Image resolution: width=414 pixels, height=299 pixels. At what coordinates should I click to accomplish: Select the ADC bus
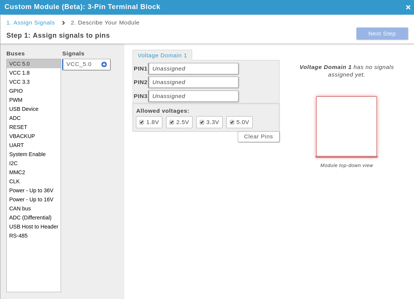point(34,118)
